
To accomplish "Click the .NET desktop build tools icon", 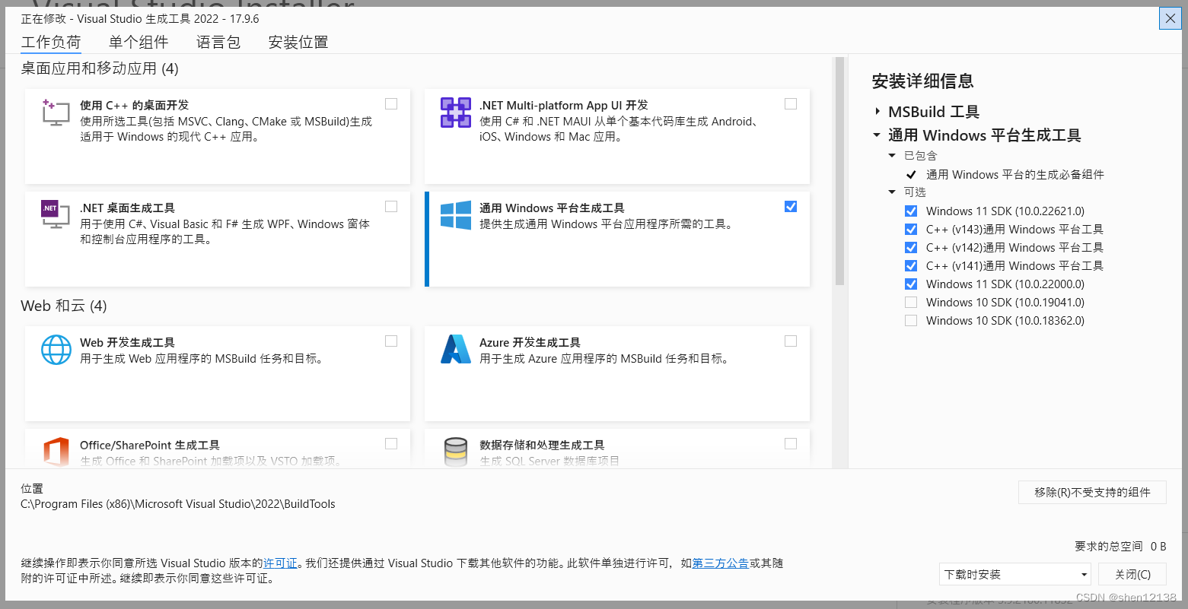I will tap(56, 215).
